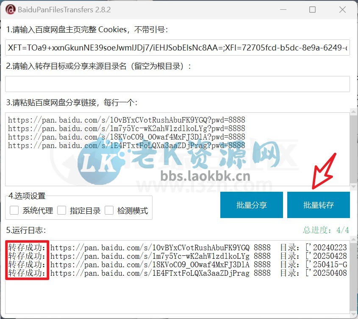Click the 批量分享 button

[252, 205]
